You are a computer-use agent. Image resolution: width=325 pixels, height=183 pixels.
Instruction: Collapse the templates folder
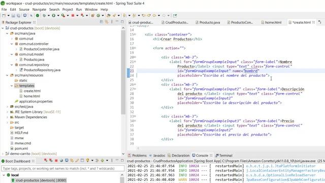coord(12,86)
